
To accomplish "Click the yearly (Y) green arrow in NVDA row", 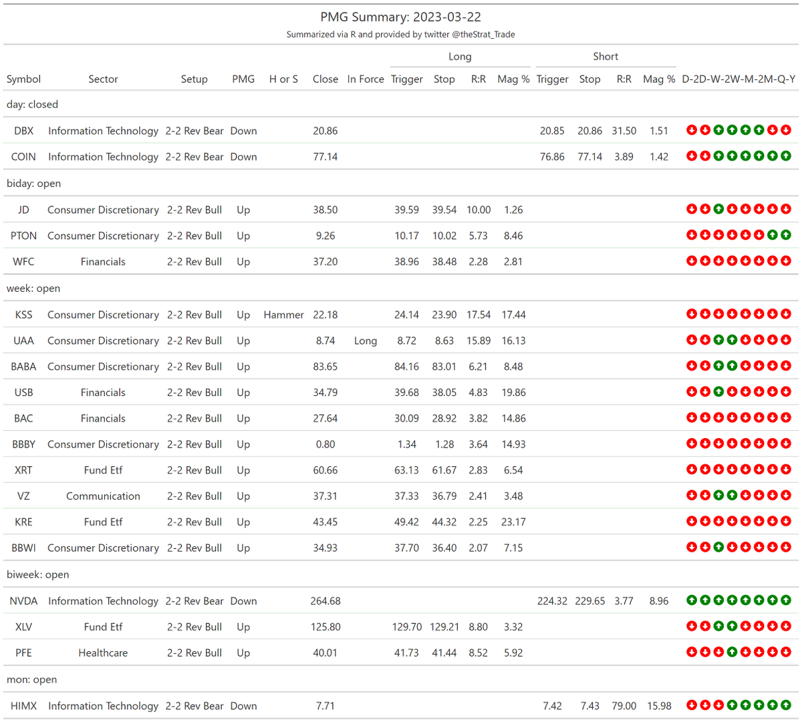I will click(x=786, y=600).
